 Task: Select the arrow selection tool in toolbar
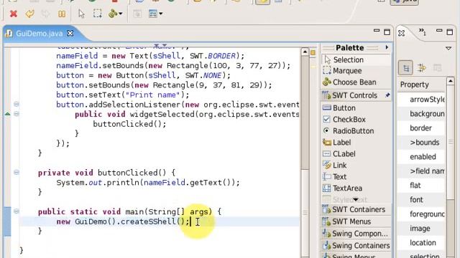coord(81,14)
